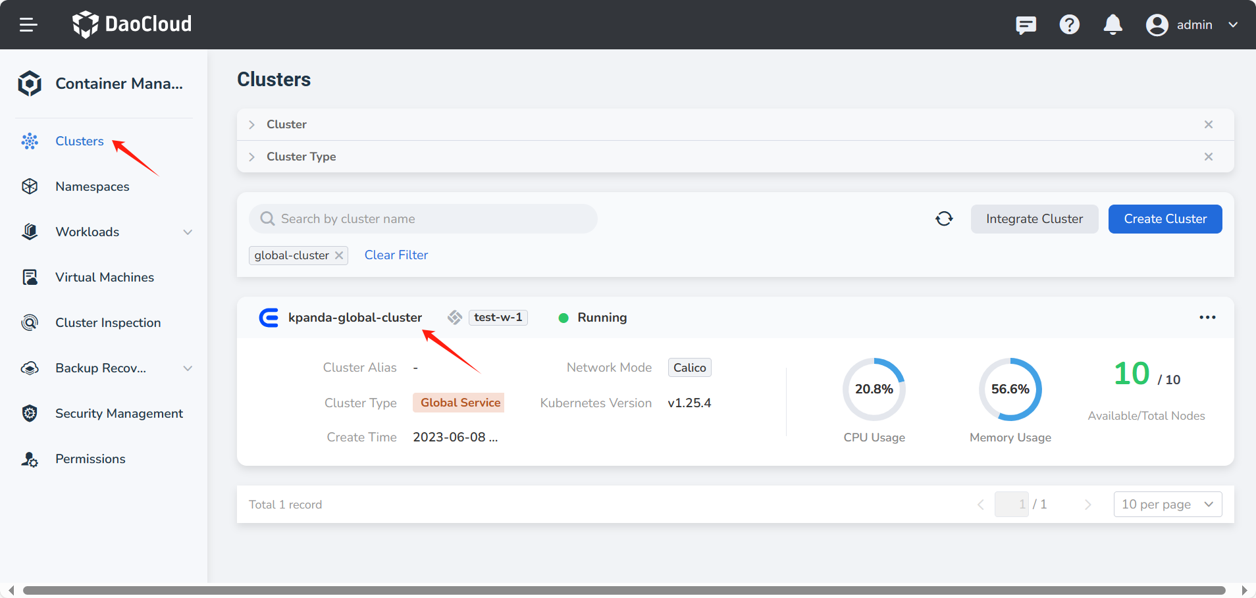Image resolution: width=1256 pixels, height=598 pixels.
Task: Open the kpanda-global-cluster three-dot menu
Action: coord(1207,318)
